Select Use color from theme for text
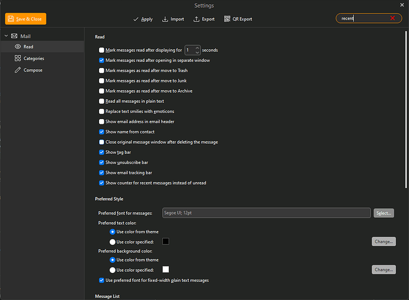The width and height of the screenshot is (409, 300). coord(112,231)
